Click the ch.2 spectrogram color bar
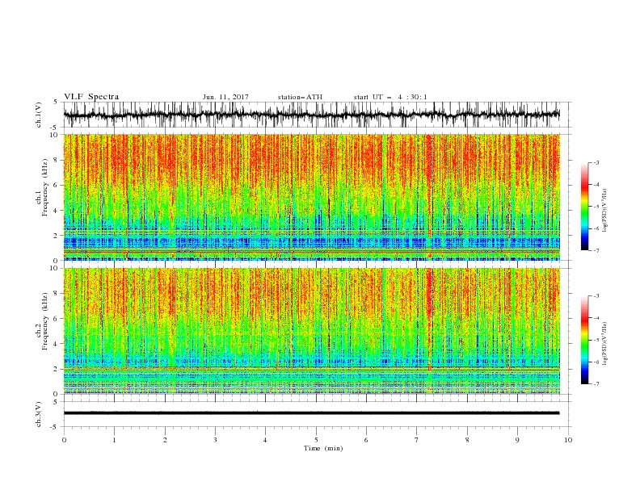 pos(584,340)
